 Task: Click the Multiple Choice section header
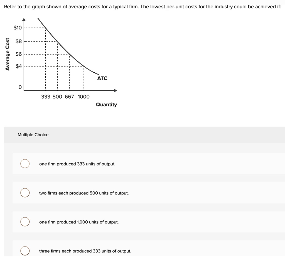coord(33,134)
